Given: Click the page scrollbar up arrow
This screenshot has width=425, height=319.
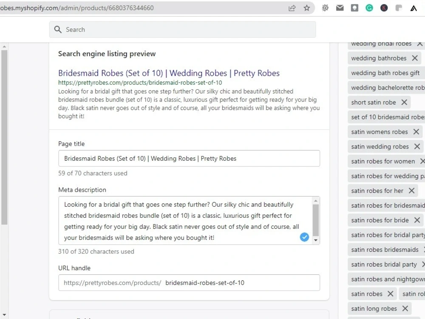Looking at the screenshot, I should pos(4,47).
